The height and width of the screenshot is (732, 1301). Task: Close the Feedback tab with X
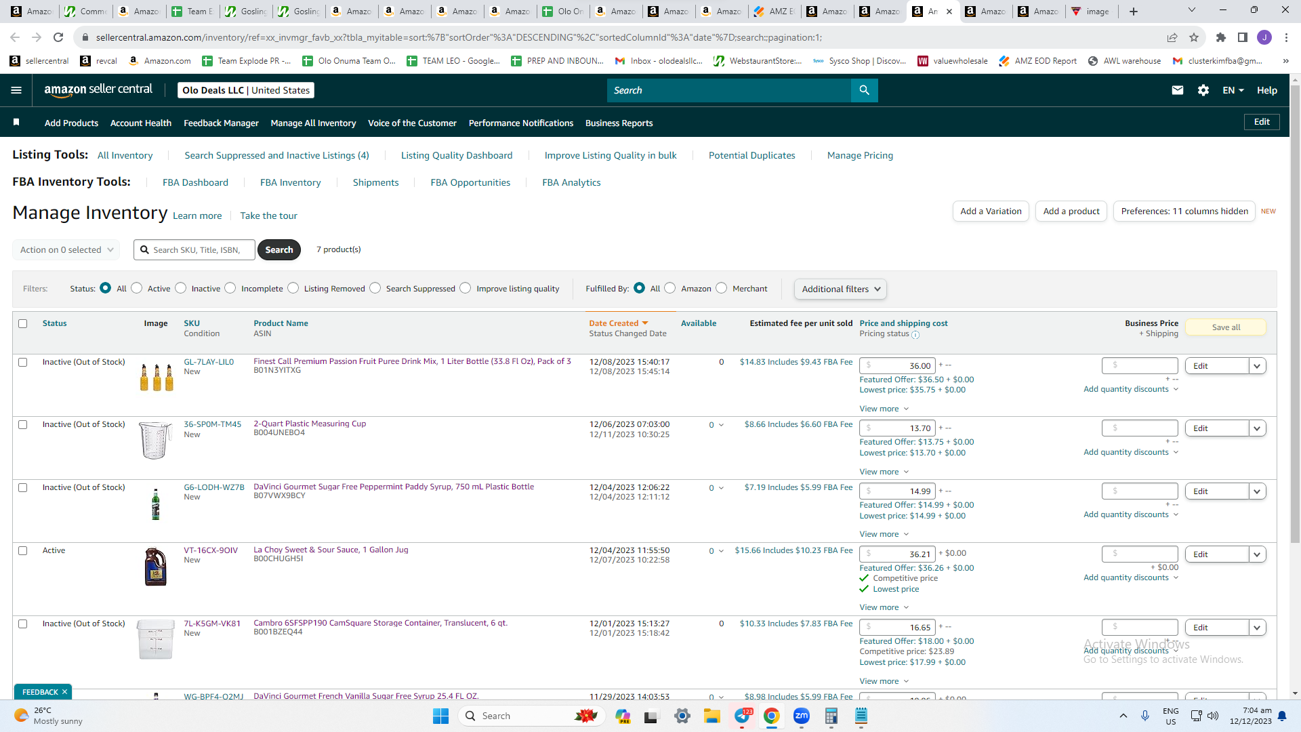65,692
